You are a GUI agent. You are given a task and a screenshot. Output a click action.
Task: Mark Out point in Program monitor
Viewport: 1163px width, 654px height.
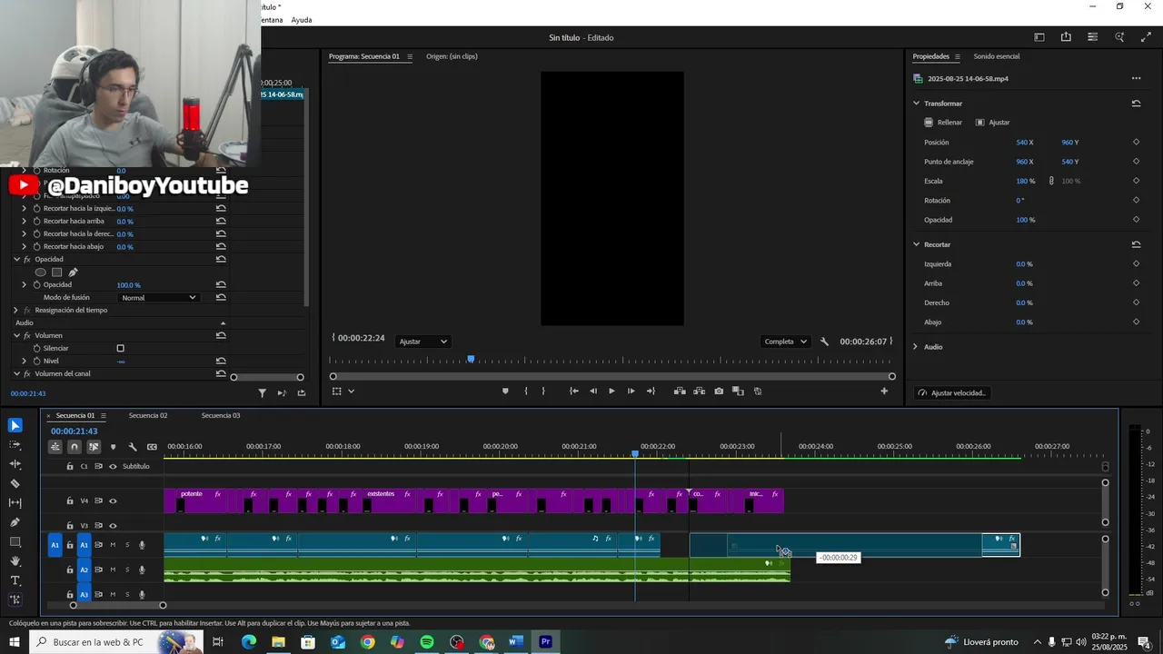pos(543,391)
